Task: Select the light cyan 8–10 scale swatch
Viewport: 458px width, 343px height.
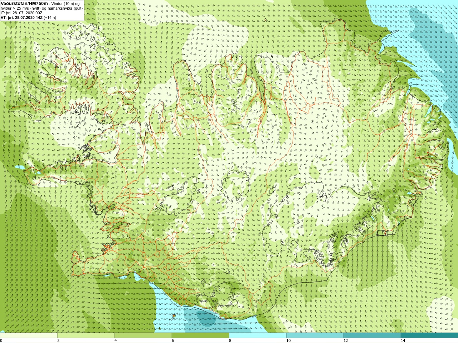Action: pyautogui.click(x=258, y=335)
